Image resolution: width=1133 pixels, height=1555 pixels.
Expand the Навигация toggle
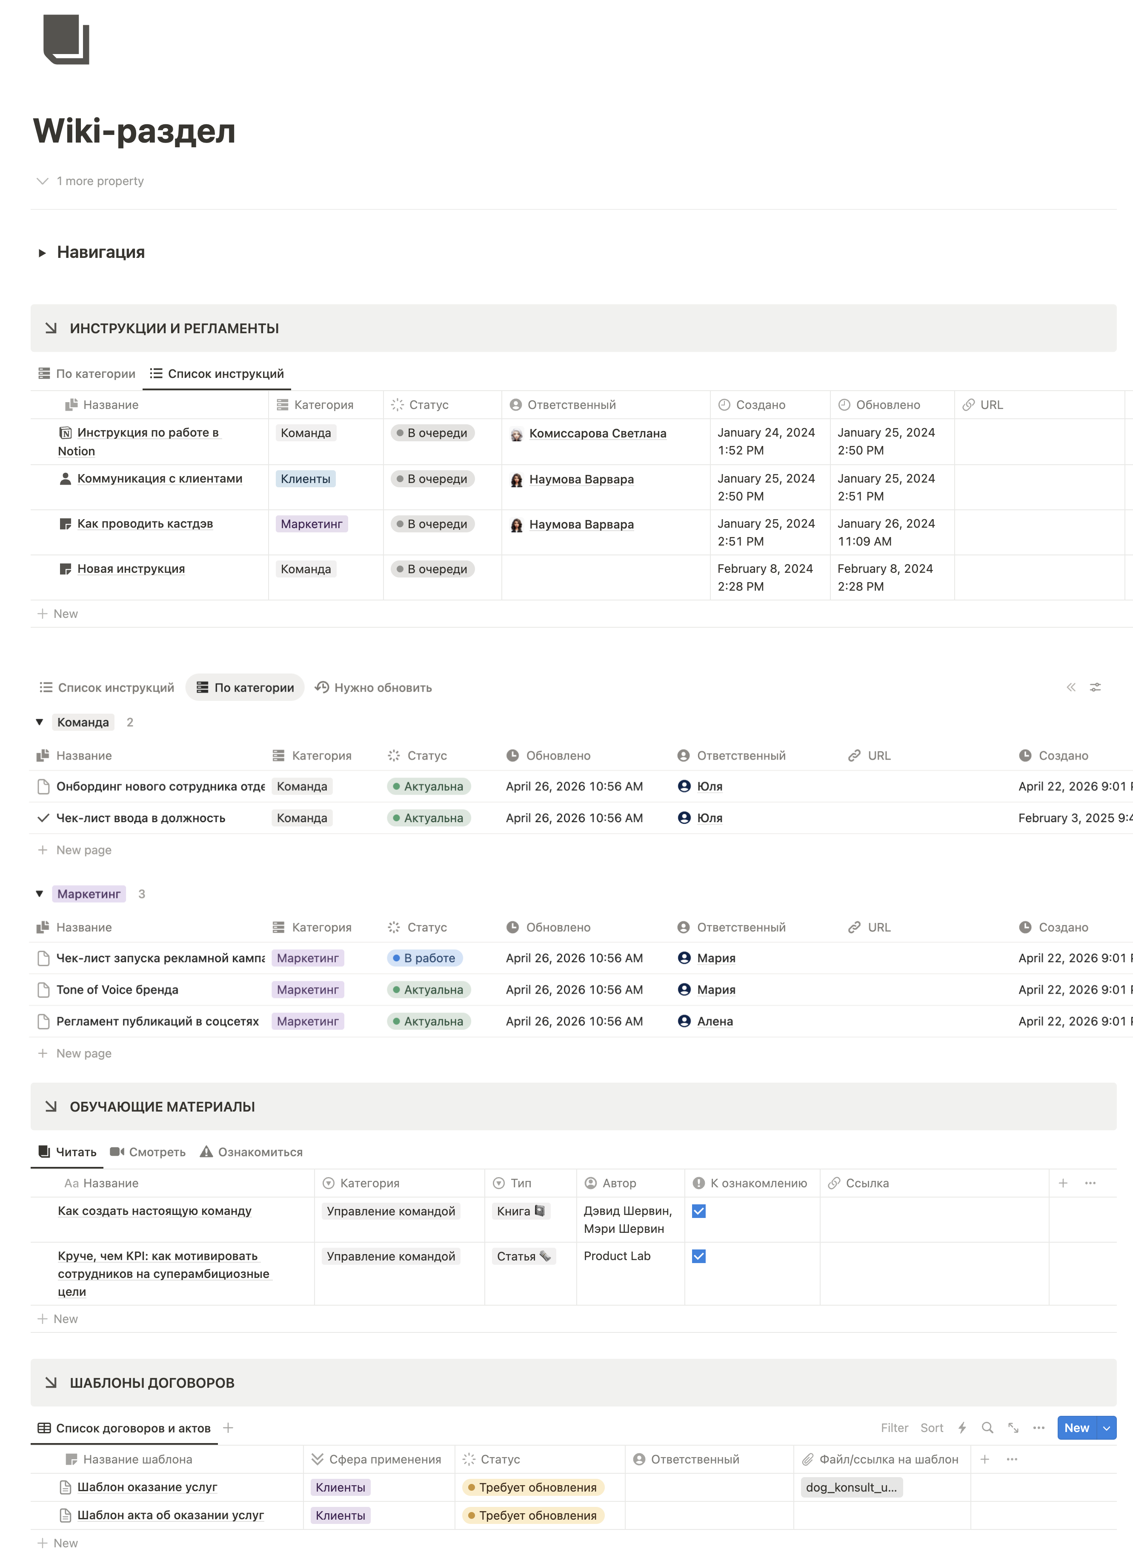[42, 253]
